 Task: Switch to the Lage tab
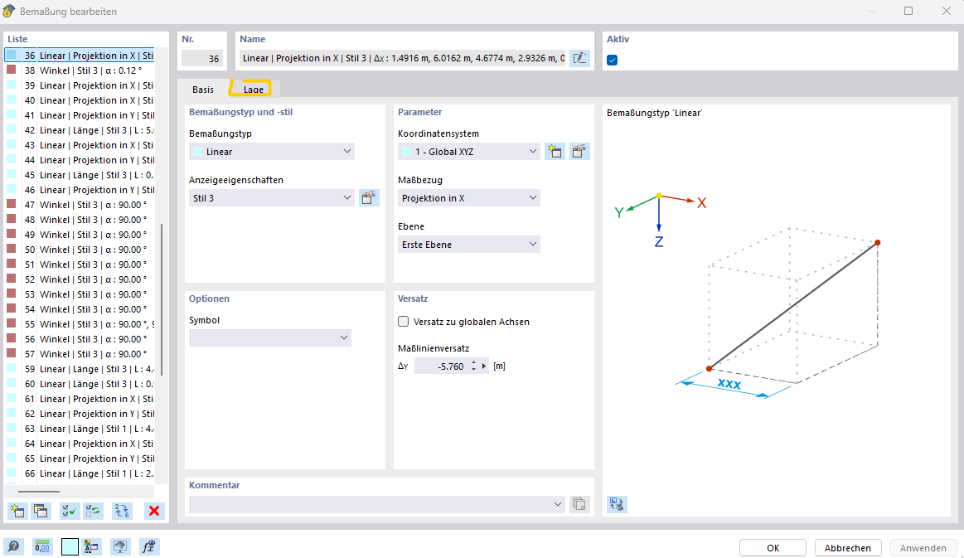[254, 89]
